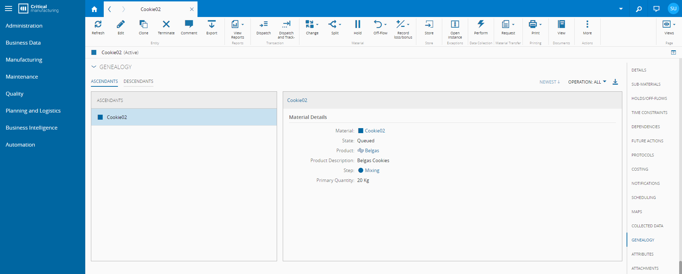The image size is (682, 274).
Task: Open the Belgas product link
Action: coord(372,150)
